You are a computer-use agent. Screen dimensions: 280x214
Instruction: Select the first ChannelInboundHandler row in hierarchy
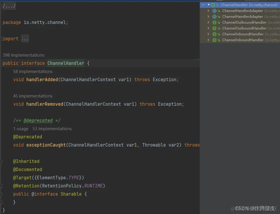click(240, 34)
